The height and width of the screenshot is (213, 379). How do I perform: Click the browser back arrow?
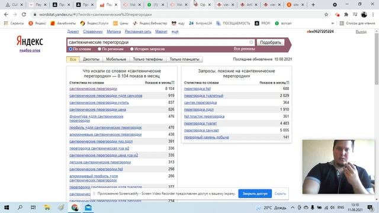pos(6,14)
